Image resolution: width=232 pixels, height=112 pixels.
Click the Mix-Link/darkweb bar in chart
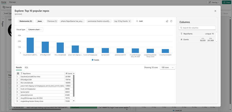(x=60, y=48)
